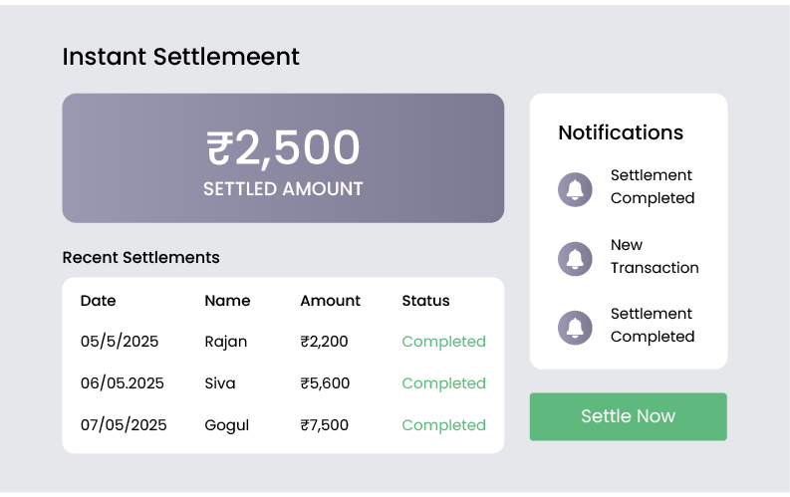Viewport: 790px width, 497px height.
Task: Click the Amount column header
Action: point(330,301)
